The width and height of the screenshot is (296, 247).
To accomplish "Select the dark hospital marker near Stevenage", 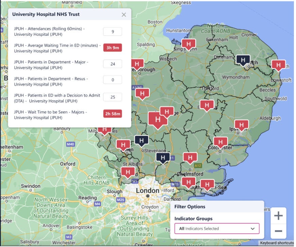I will click(x=142, y=141).
